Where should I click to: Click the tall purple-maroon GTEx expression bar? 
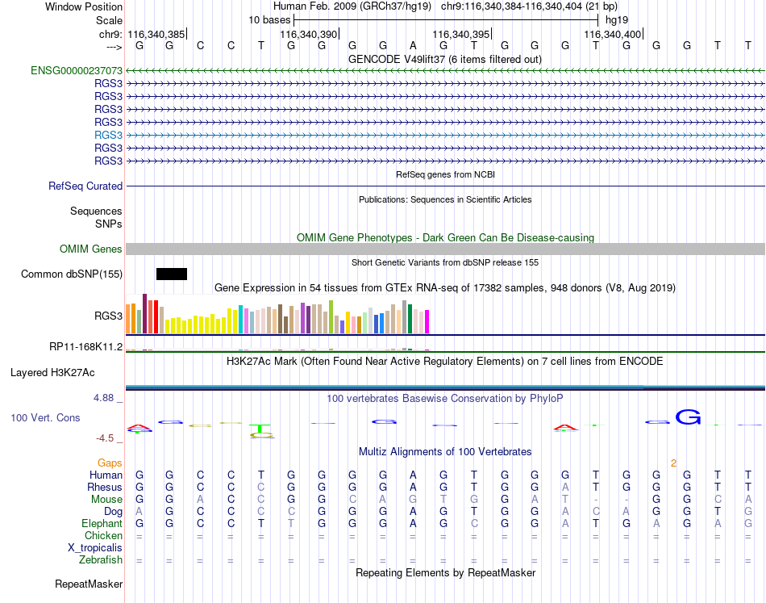pos(144,313)
